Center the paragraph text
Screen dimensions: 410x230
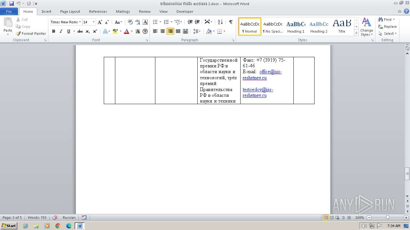click(x=163, y=31)
